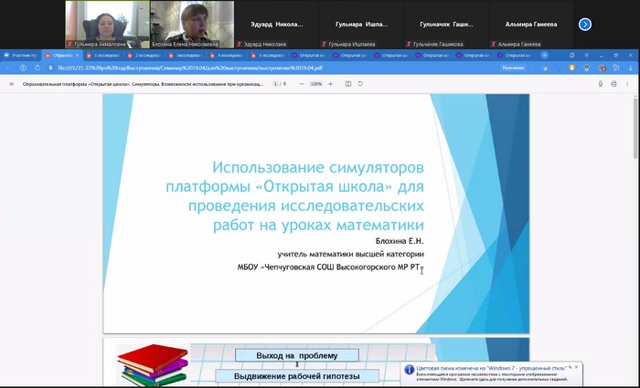Screen dimensions: 640x388
Task: Open the browser hamburger menu
Action: click(587, 55)
